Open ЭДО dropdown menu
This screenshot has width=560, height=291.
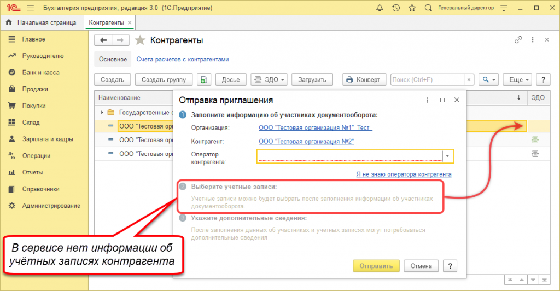[x=269, y=80]
